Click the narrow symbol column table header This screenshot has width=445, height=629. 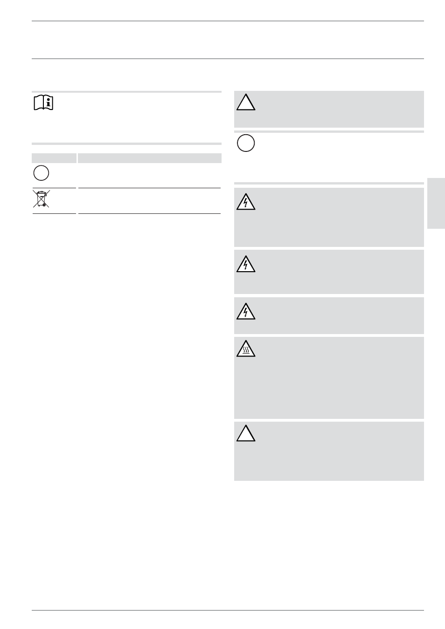pos(54,158)
